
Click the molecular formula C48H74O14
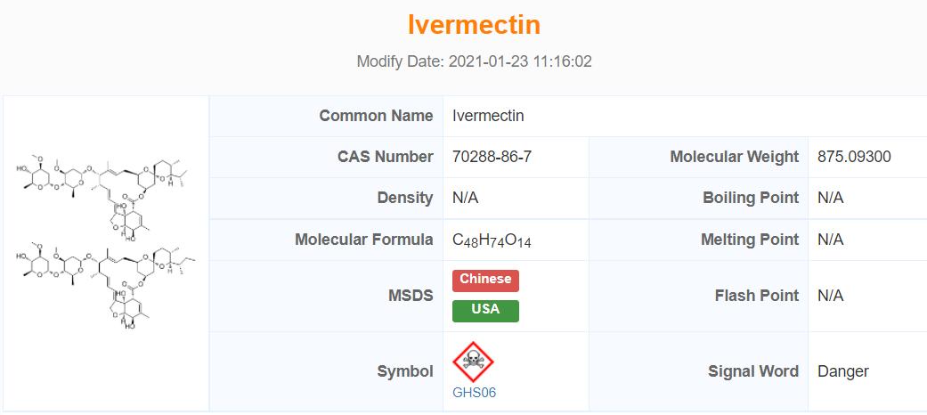coord(492,240)
